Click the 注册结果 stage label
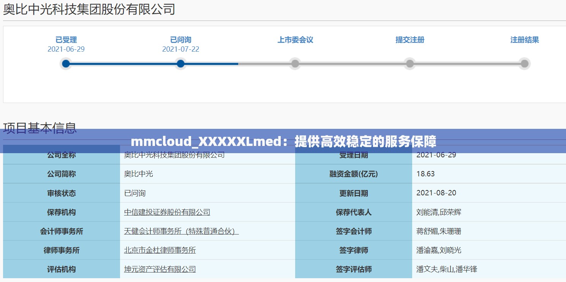 [525, 40]
